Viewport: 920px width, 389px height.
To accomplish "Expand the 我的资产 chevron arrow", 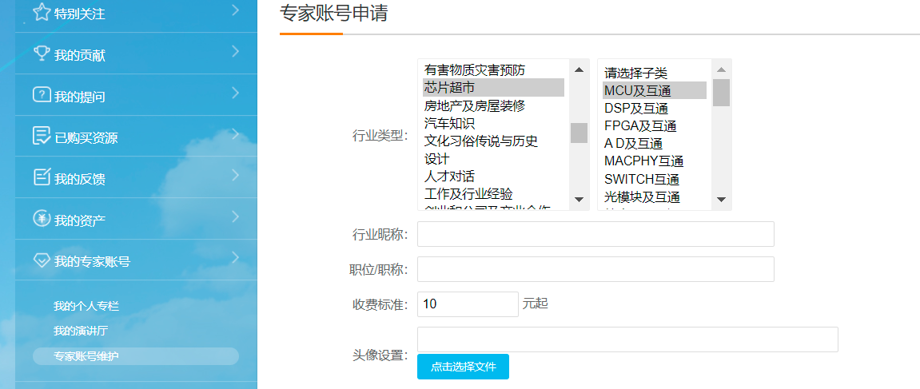I will pos(235,216).
